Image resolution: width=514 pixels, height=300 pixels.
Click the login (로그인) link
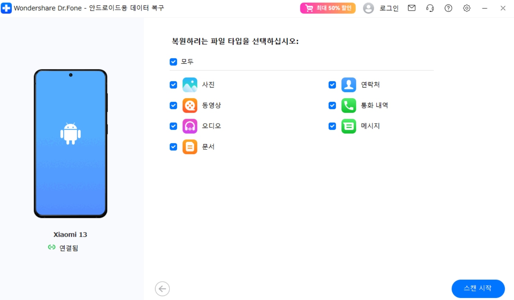pos(389,8)
